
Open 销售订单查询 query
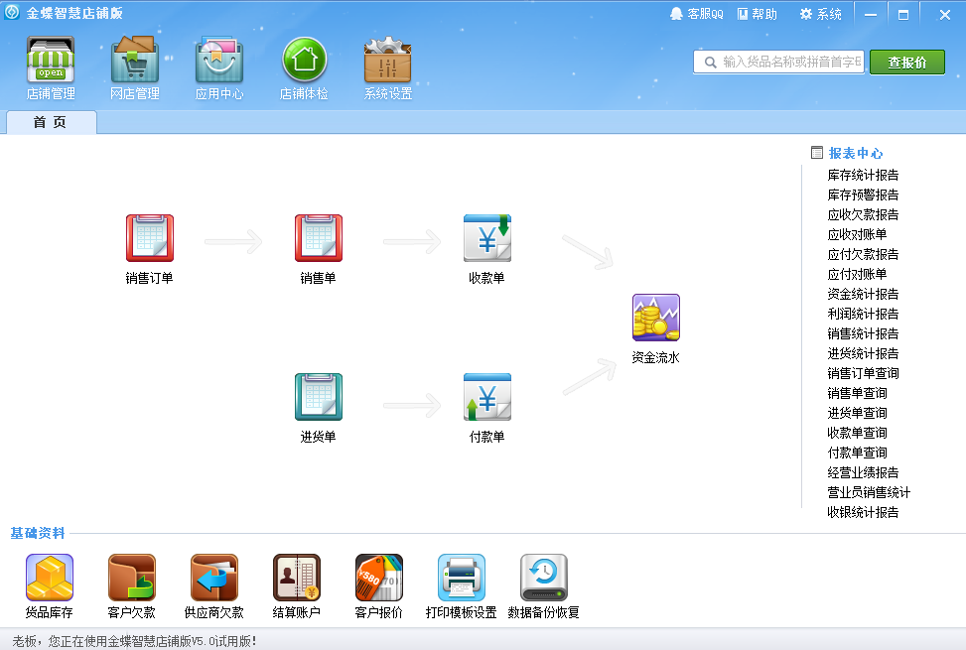tap(863, 373)
